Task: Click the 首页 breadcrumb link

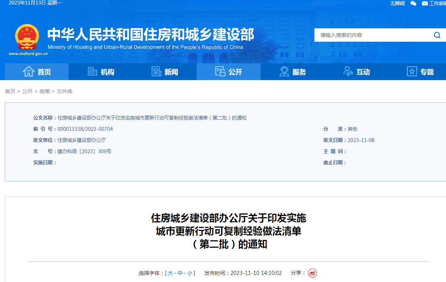Action: coord(10,91)
